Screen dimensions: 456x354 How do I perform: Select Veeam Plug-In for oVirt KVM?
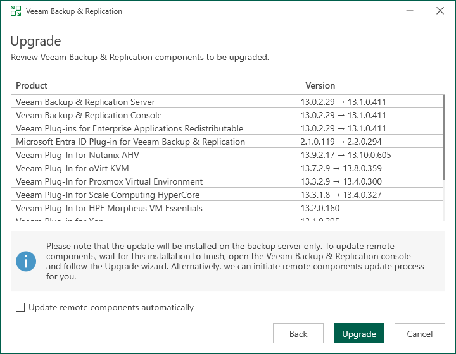227,168
